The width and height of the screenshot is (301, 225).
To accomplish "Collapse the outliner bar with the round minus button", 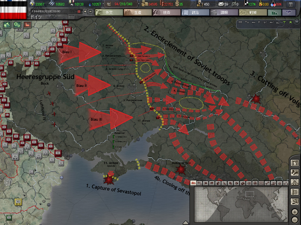I will [296, 21].
